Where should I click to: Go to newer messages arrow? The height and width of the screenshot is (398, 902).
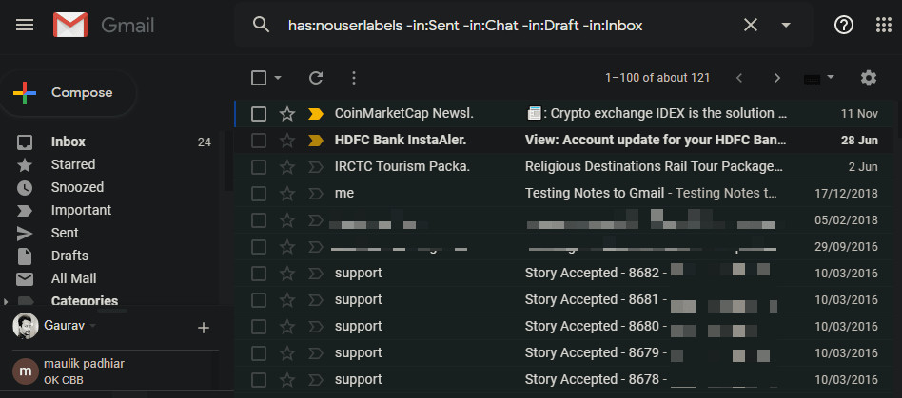pyautogui.click(x=739, y=78)
